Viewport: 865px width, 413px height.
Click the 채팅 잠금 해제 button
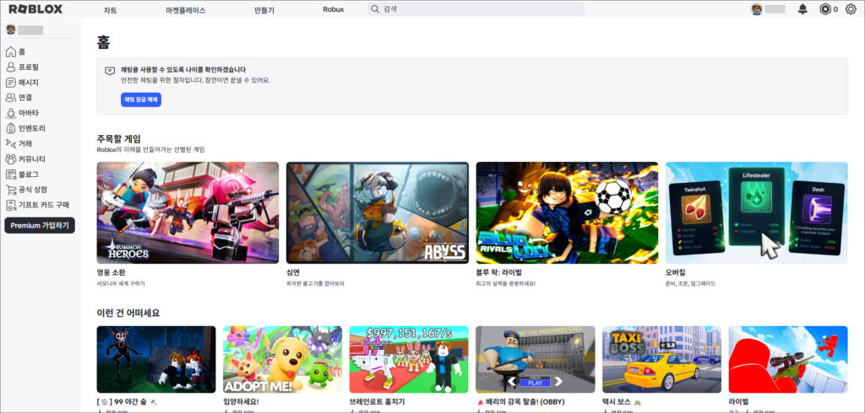coord(140,99)
